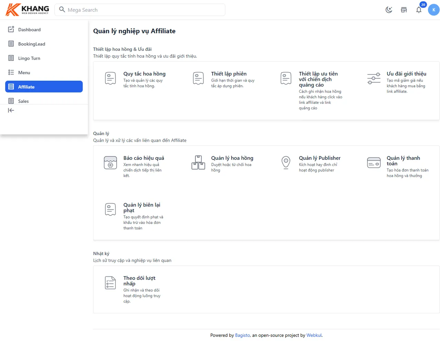Click the Thiết lập phiên receipt icon
This screenshot has height=341, width=440.
pos(198,78)
